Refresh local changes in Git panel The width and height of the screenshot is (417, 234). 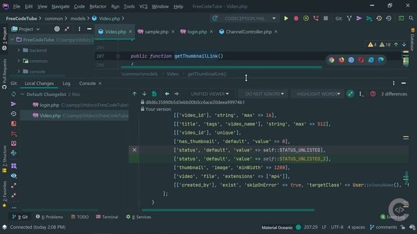pyautogui.click(x=14, y=94)
